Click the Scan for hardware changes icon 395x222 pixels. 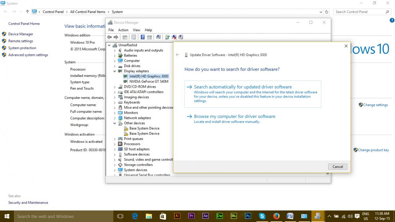(x=181, y=37)
